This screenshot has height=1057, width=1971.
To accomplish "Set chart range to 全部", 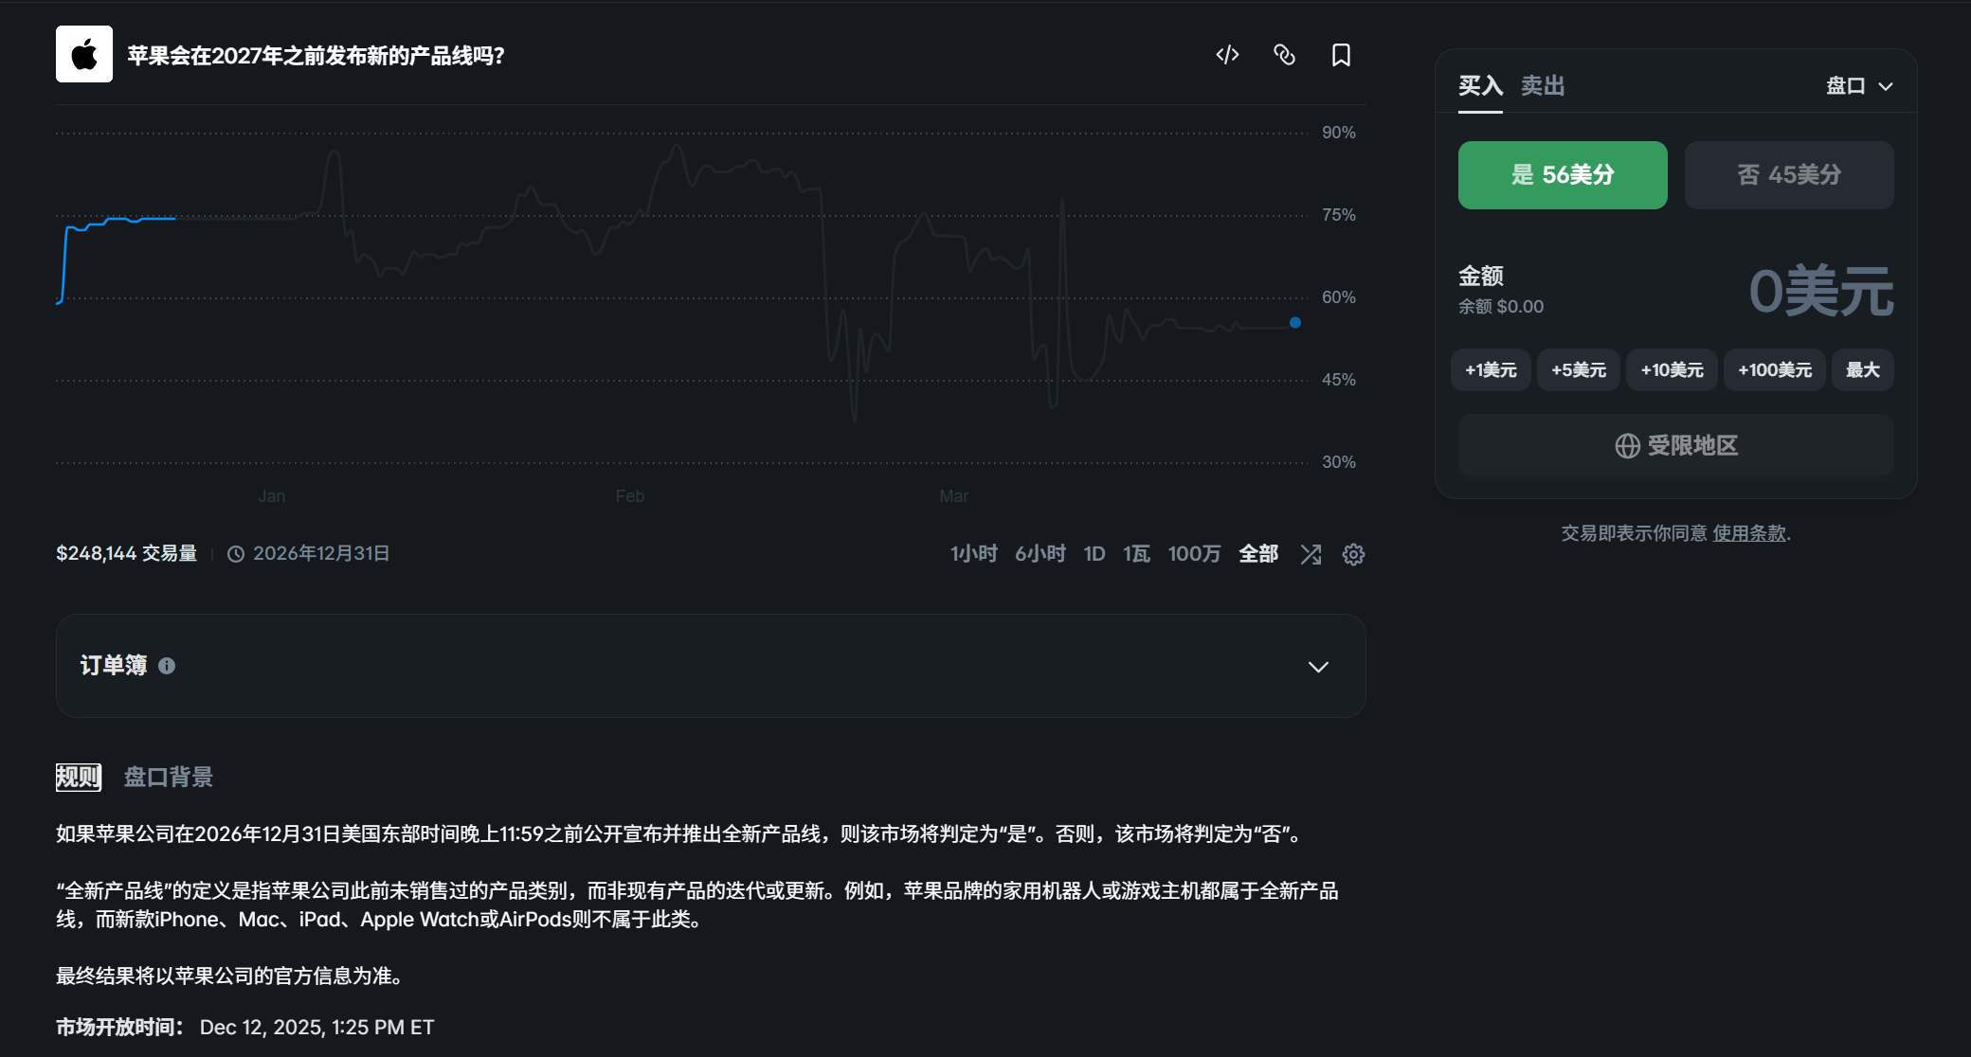I will 1258,553.
